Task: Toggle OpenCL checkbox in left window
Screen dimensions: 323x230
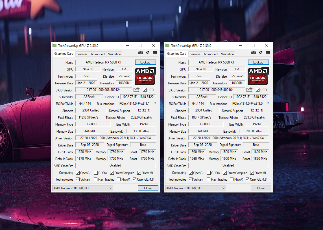Action: click(78, 173)
